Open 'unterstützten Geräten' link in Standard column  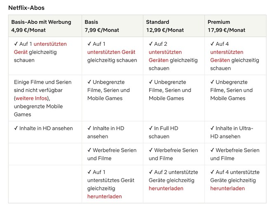tap(165, 52)
